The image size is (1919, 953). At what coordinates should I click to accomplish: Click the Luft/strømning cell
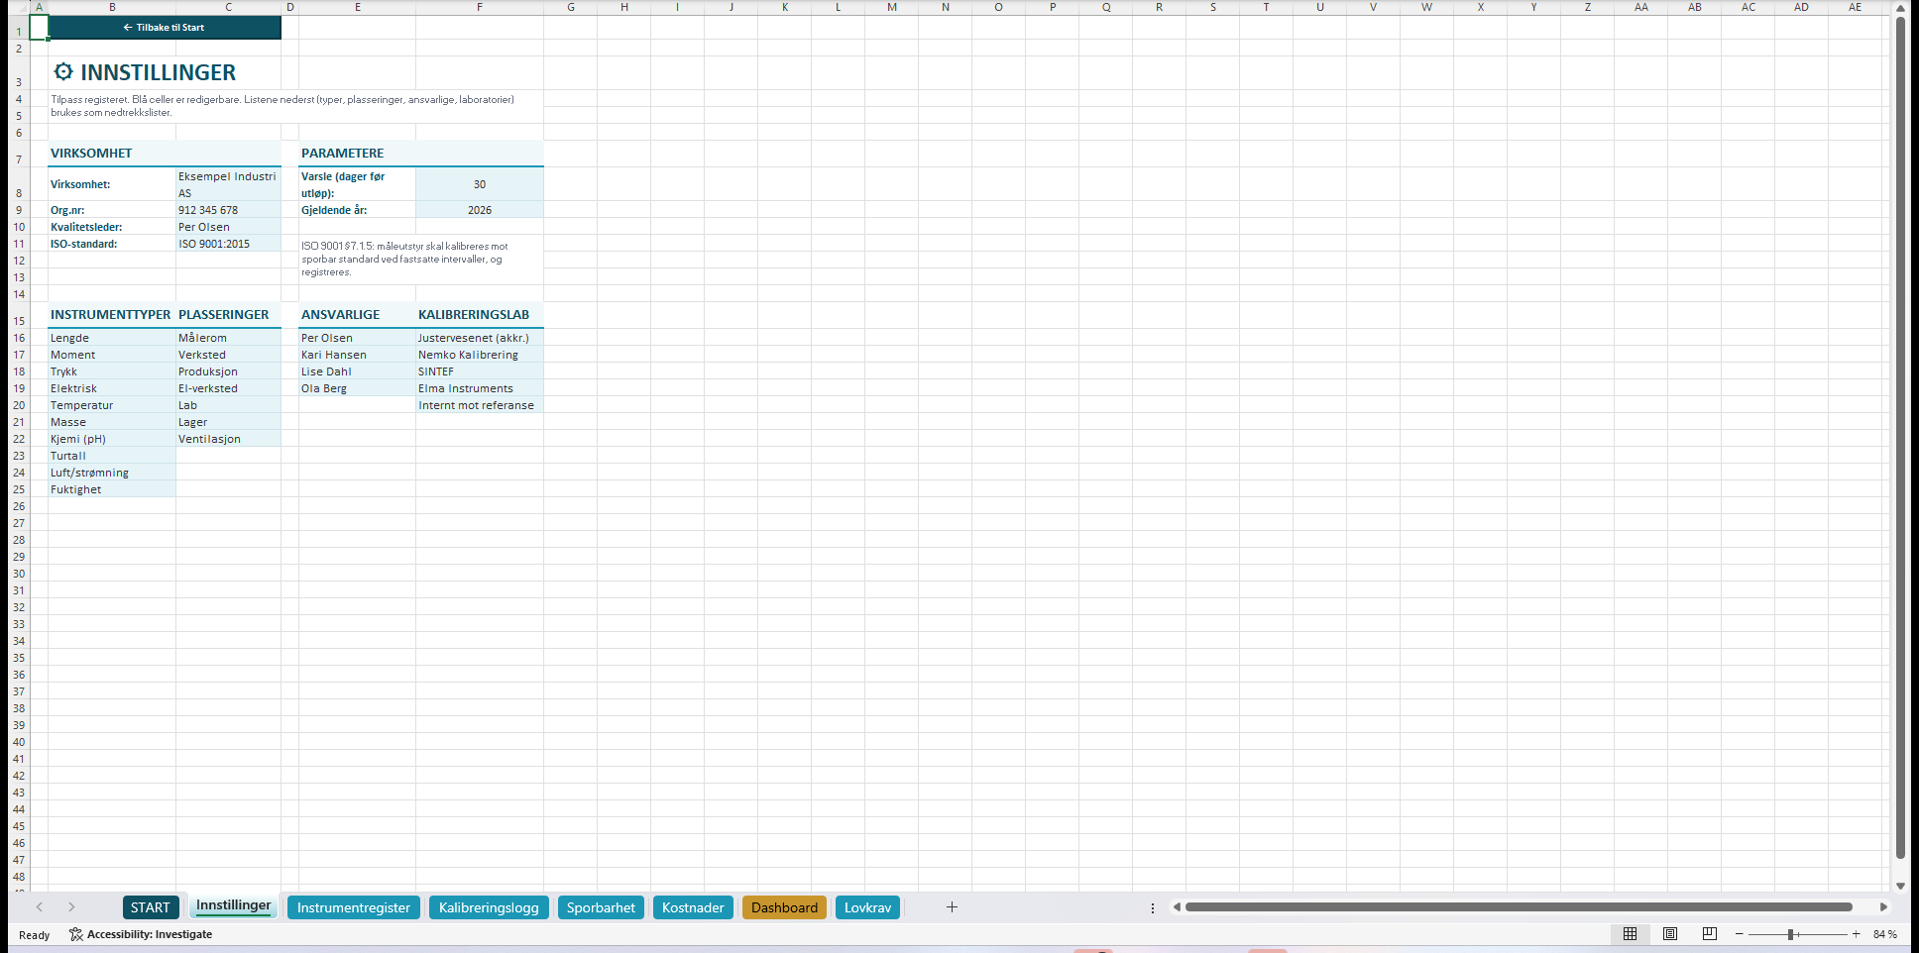112,473
